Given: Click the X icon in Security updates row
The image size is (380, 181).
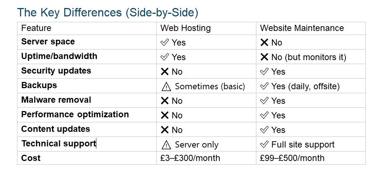Looking at the screenshot, I should pyautogui.click(x=165, y=72).
